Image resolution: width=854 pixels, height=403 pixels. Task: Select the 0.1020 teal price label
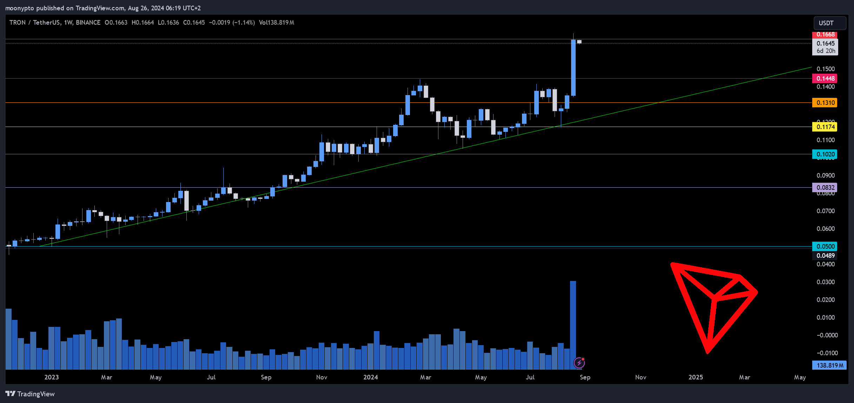825,154
